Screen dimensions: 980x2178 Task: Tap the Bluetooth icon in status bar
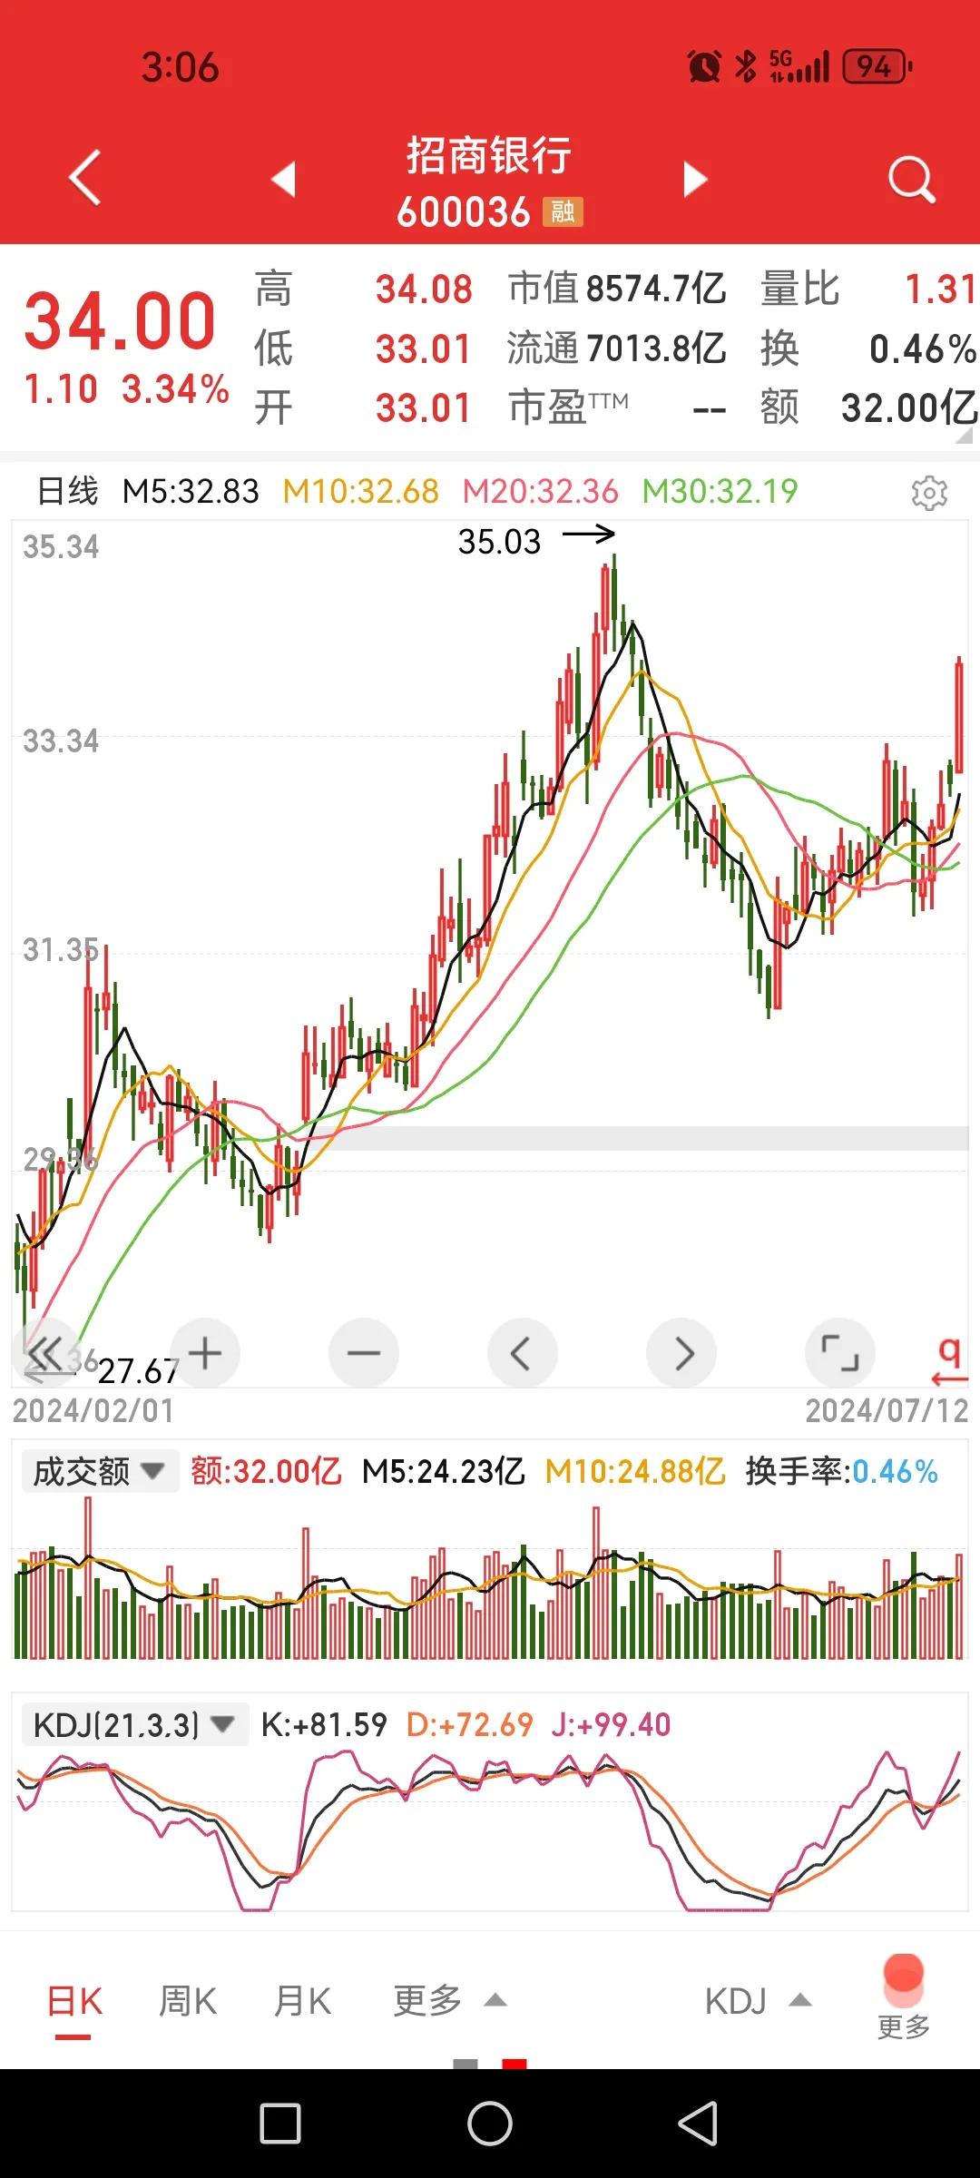[x=745, y=66]
